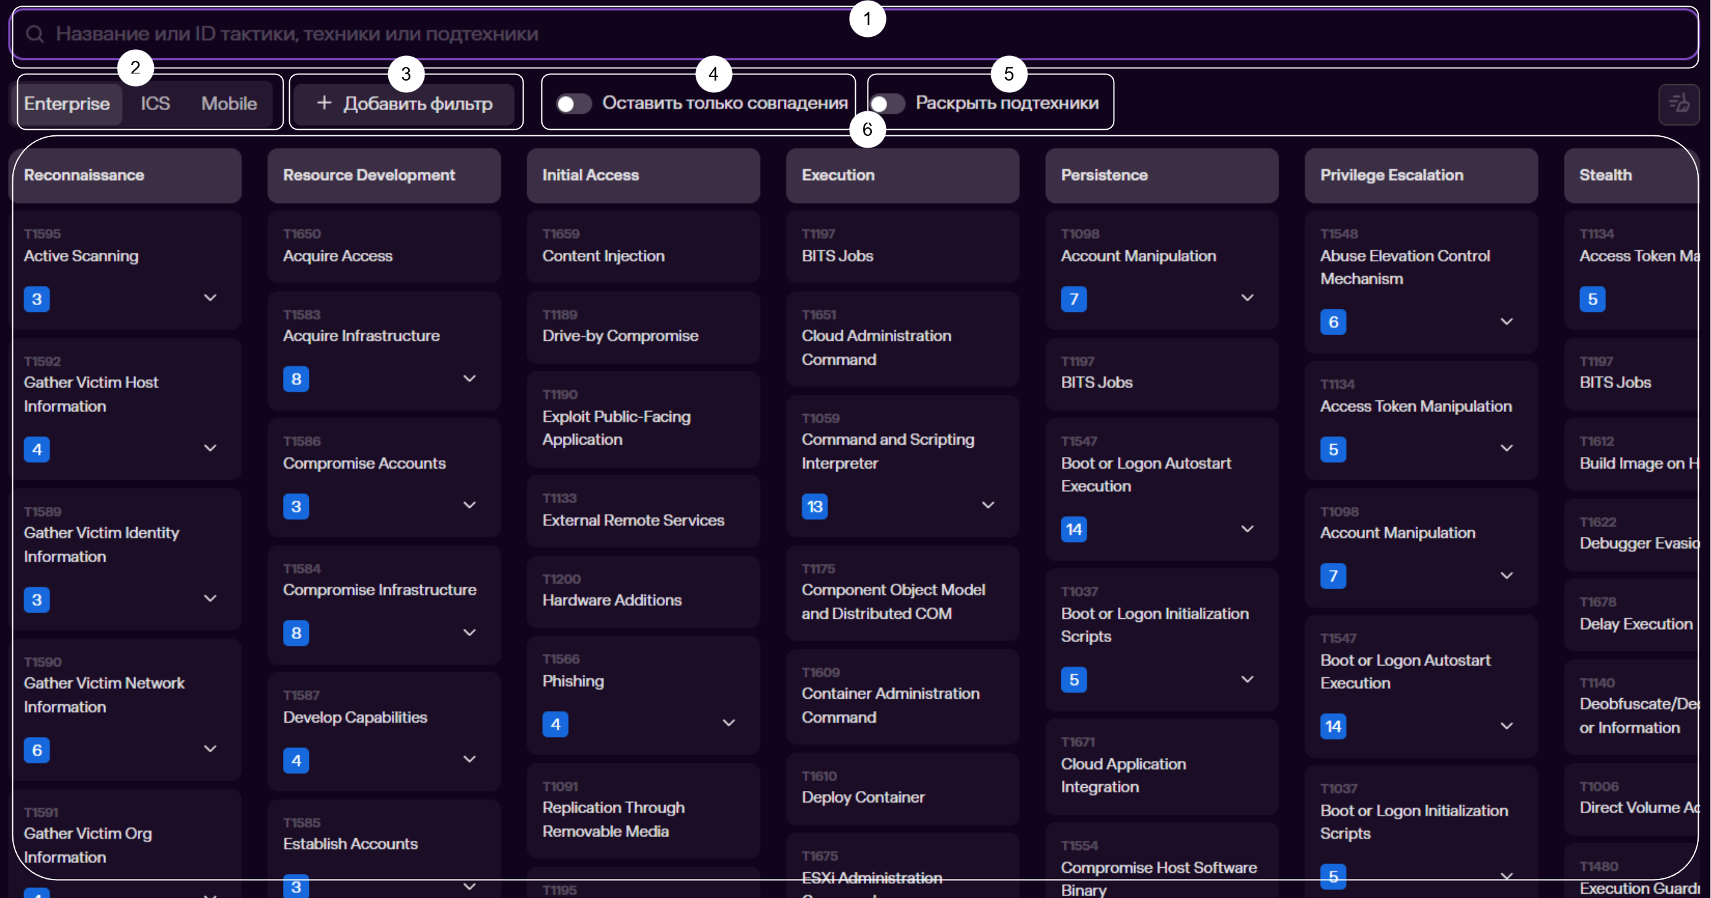Click the blue 8 badge on Acquire Infrastructure
Screen dimensions: 1711x898
point(296,379)
